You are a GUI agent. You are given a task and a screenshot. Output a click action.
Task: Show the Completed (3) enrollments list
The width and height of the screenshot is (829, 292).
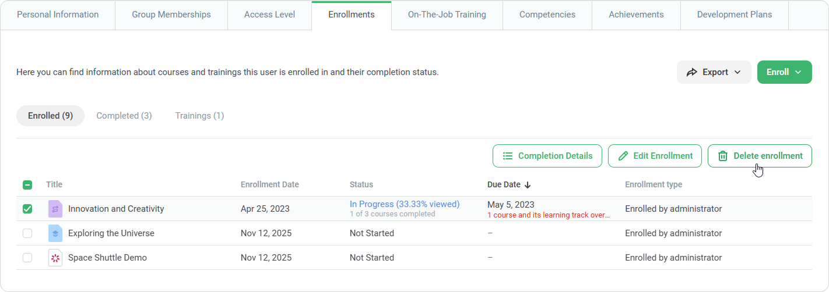(x=124, y=116)
